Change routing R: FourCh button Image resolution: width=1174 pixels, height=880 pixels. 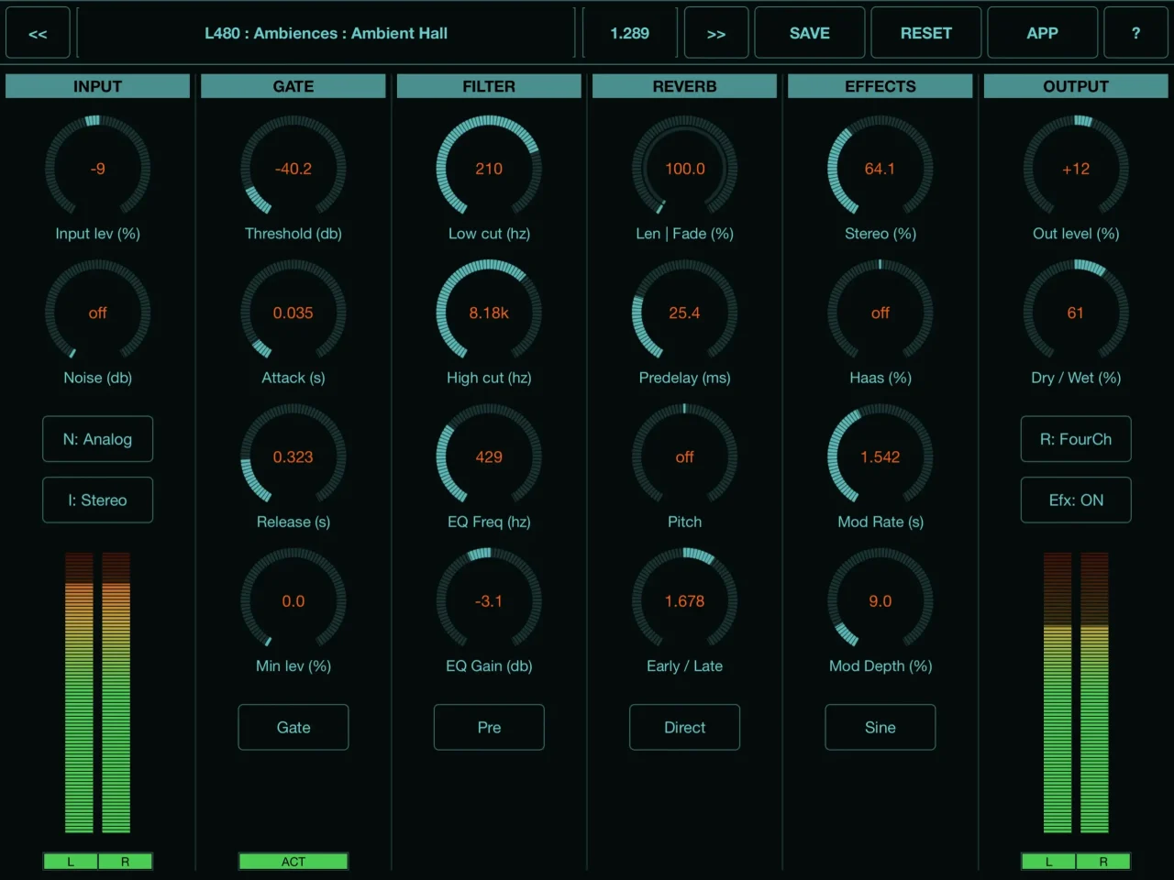1076,439
